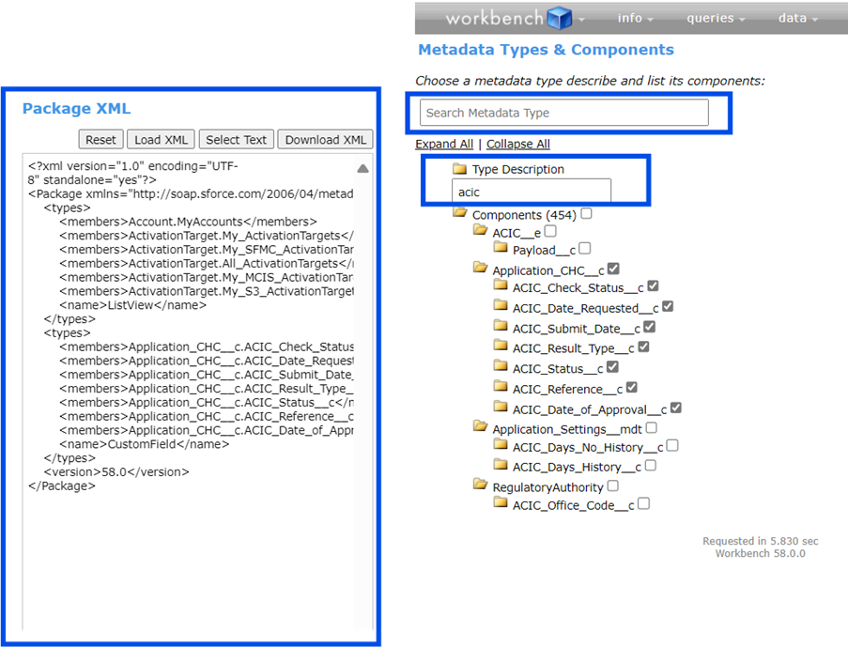The image size is (848, 647).
Task: Click the ACIC_Reference__c folder icon
Action: click(x=501, y=387)
